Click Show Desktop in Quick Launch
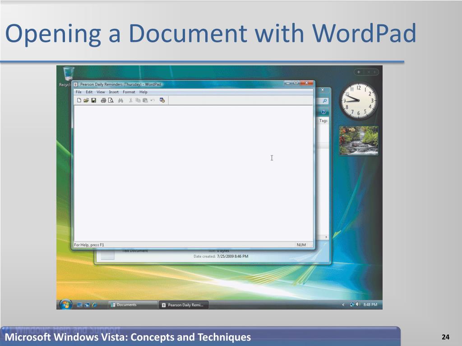This screenshot has height=346, width=462. [79, 305]
